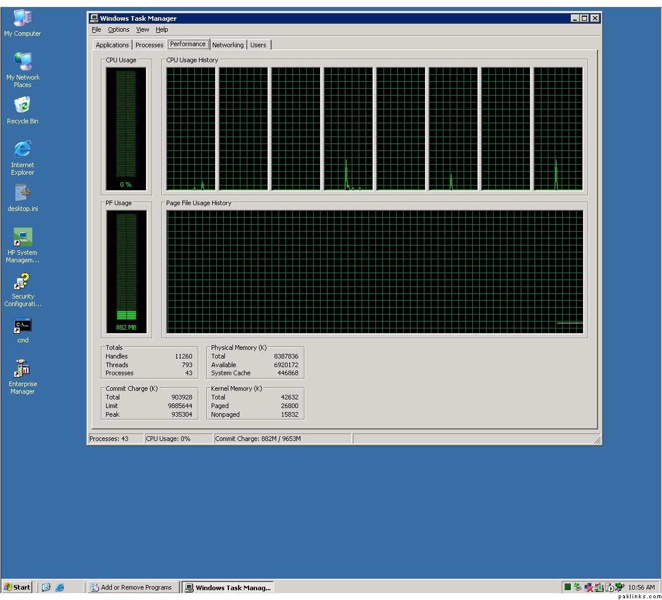The width and height of the screenshot is (662, 600).
Task: Switch to the Processes tab
Action: click(149, 45)
